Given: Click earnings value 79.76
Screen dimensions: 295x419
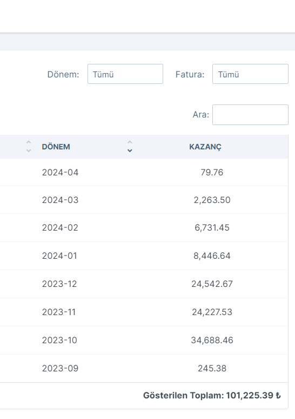Looking at the screenshot, I should (x=212, y=172).
